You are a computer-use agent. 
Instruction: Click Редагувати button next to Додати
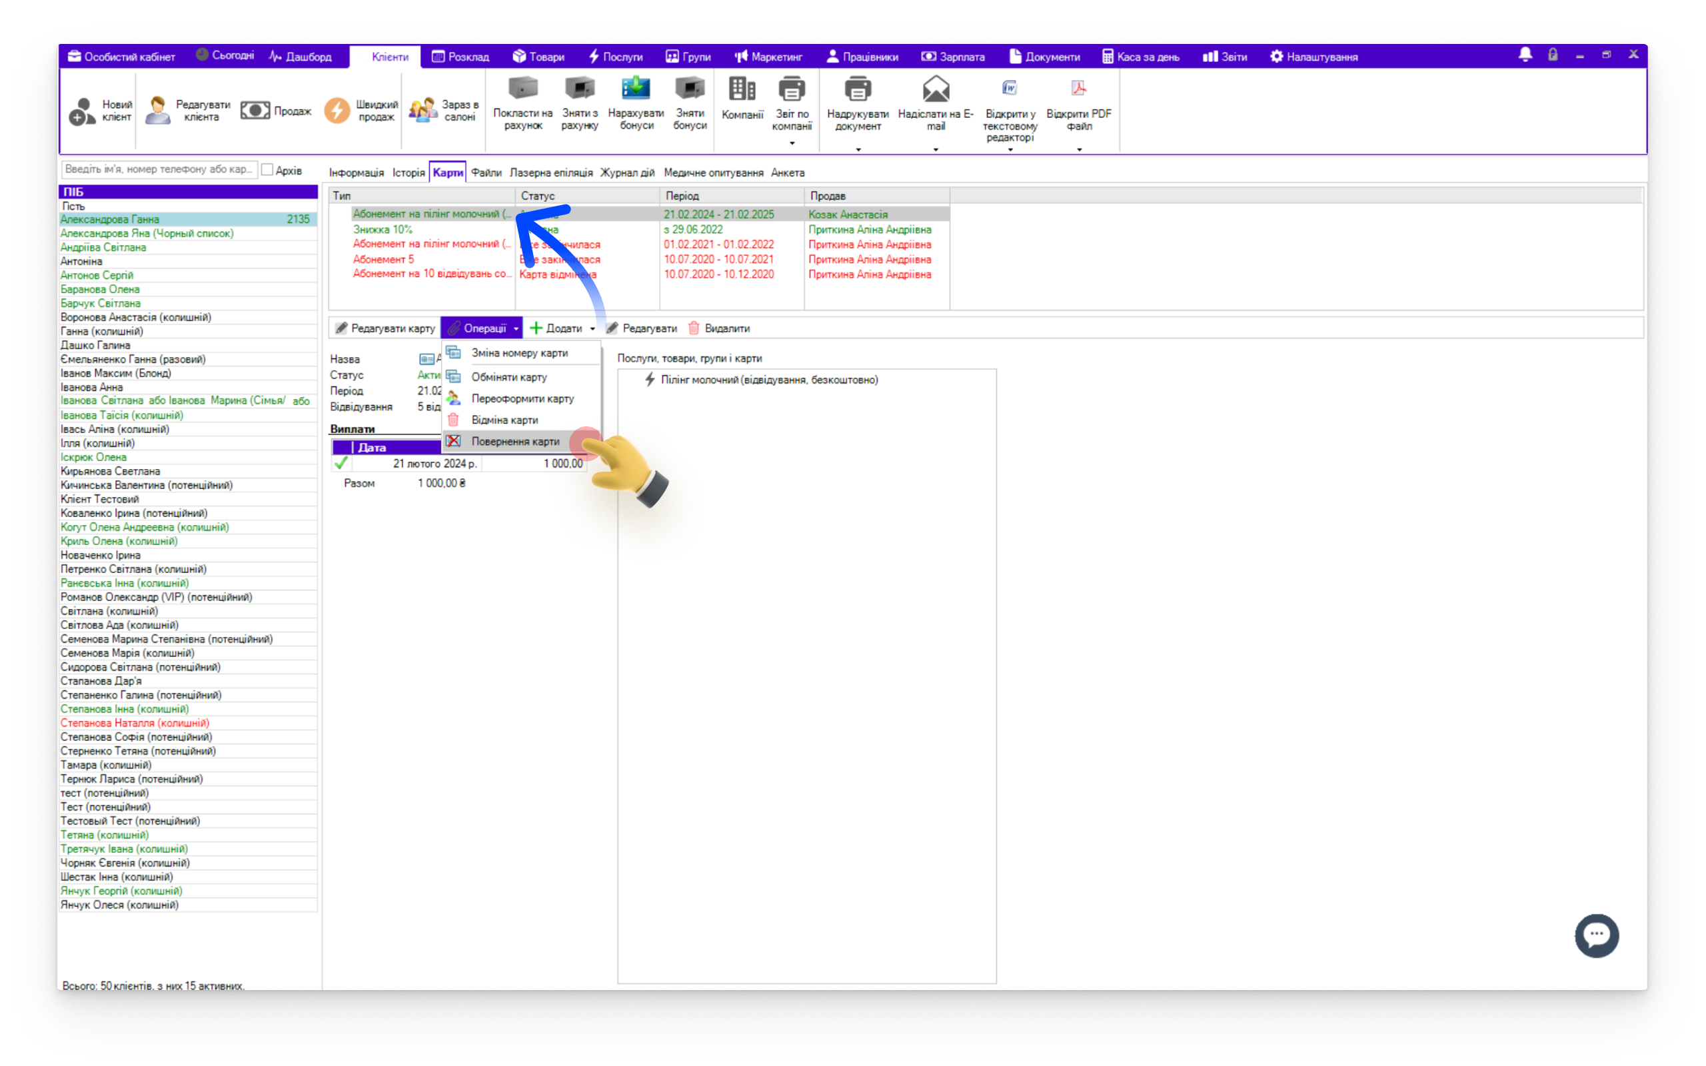tap(641, 328)
